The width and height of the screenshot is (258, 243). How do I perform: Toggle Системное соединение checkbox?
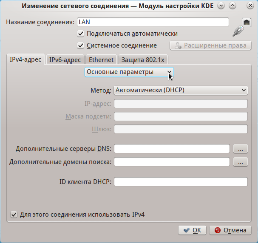pos(80,45)
